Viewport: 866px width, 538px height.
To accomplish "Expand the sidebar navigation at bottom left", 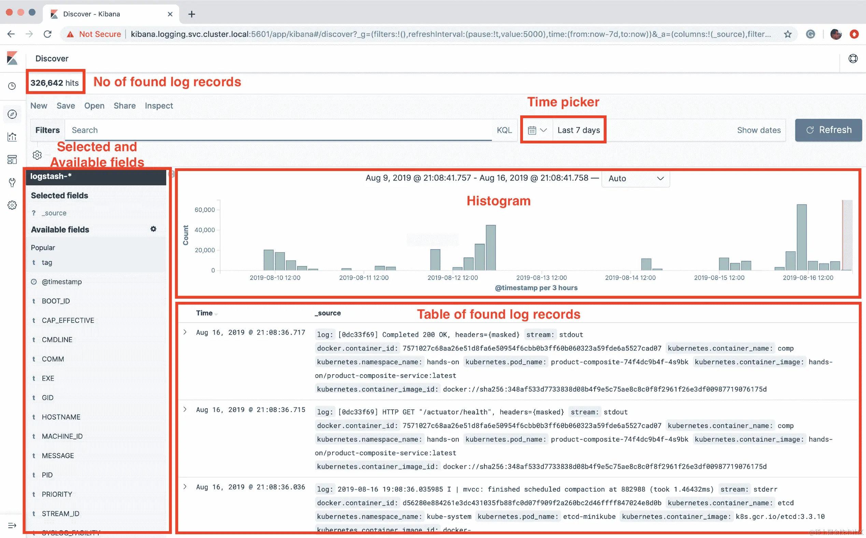I will (12, 525).
